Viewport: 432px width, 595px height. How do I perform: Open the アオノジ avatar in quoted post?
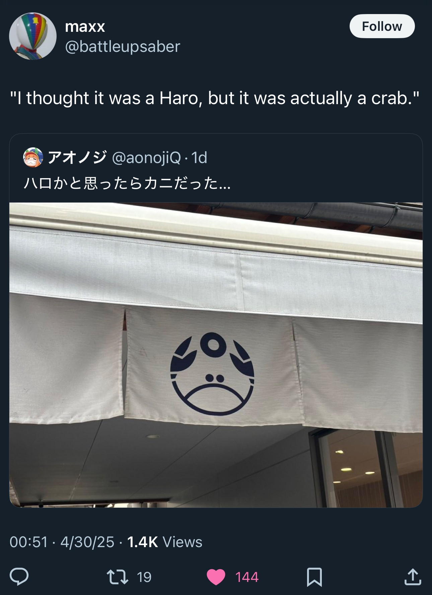[x=33, y=157]
